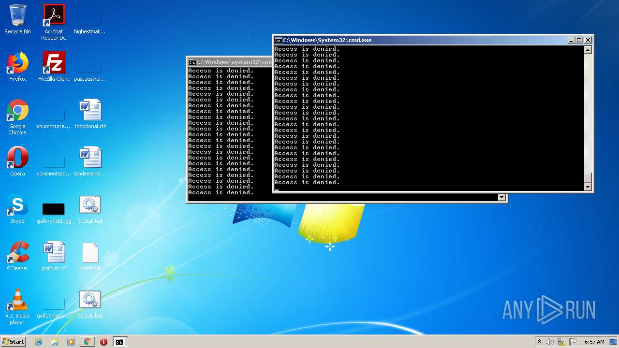The width and height of the screenshot is (619, 348).
Task: Click the front cmd vertical scrollbar thumb
Action: (588, 178)
